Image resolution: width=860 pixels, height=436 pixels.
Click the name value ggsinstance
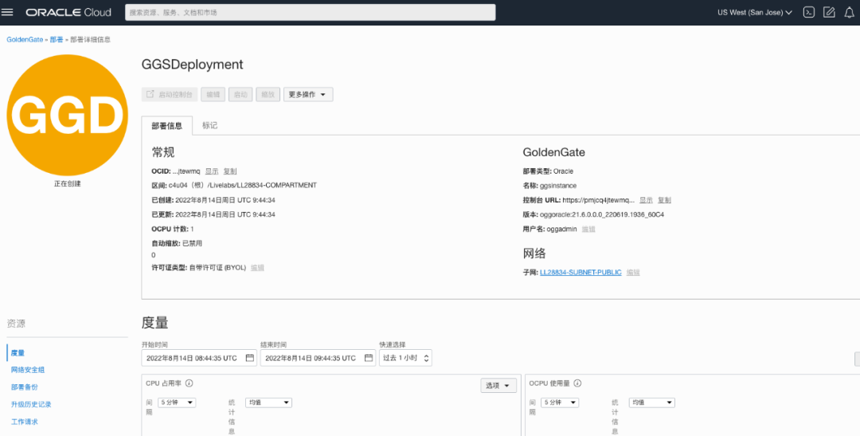[x=558, y=186]
